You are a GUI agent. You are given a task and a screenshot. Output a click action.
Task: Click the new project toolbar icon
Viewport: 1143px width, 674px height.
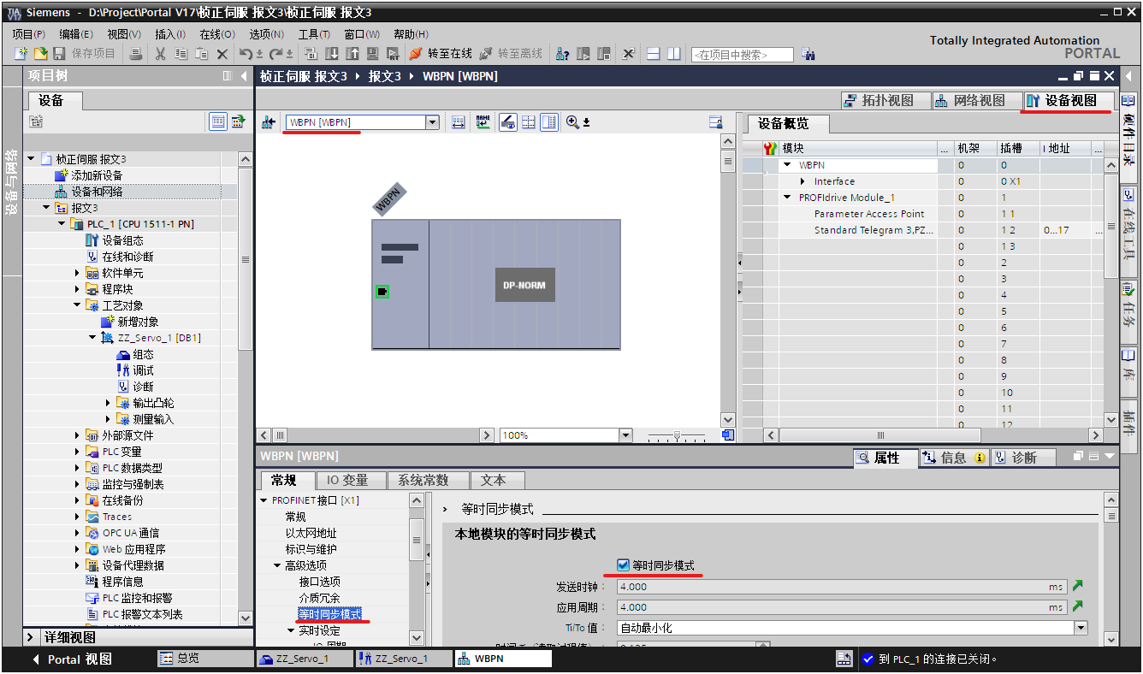pos(21,54)
